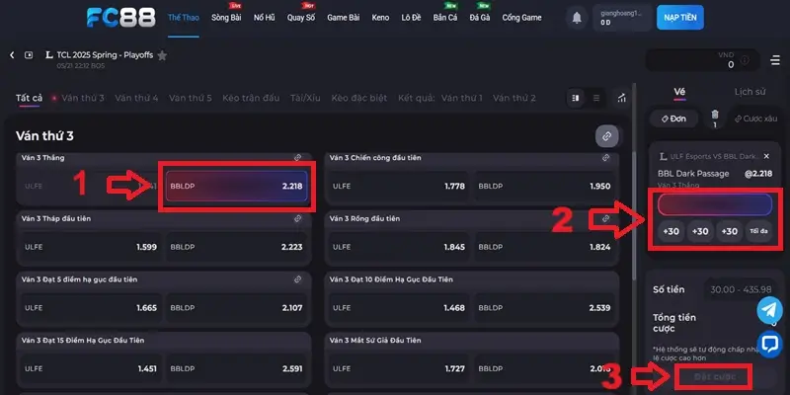Select the Cược xâu parlay button

755,118
